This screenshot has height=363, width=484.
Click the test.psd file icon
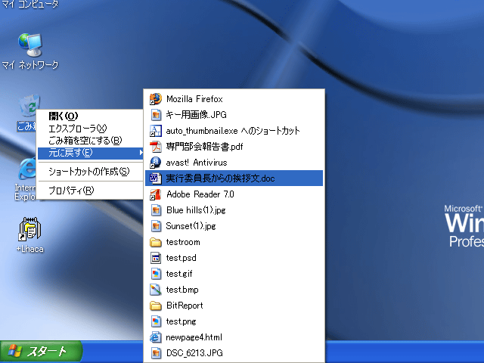(156, 258)
